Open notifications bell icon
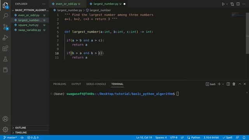This screenshot has width=249, height=140. pos(244,137)
